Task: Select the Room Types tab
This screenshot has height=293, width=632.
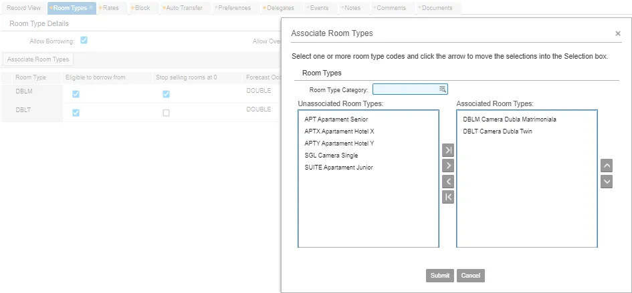Action: [x=72, y=8]
